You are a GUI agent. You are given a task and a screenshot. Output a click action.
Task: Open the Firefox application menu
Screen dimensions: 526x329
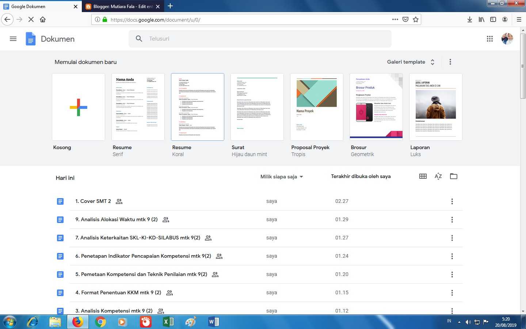coord(519,19)
